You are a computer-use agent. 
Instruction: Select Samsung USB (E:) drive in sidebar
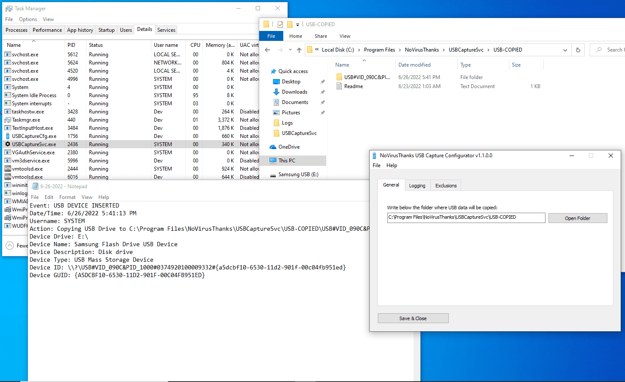(x=298, y=174)
